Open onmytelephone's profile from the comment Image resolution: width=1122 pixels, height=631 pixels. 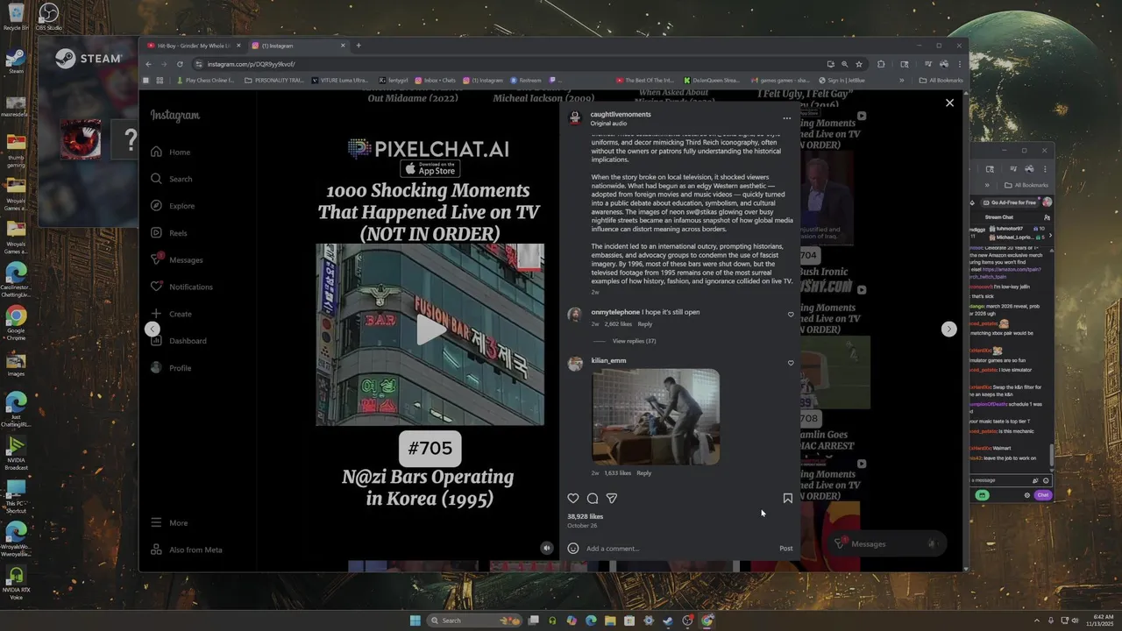tap(615, 312)
